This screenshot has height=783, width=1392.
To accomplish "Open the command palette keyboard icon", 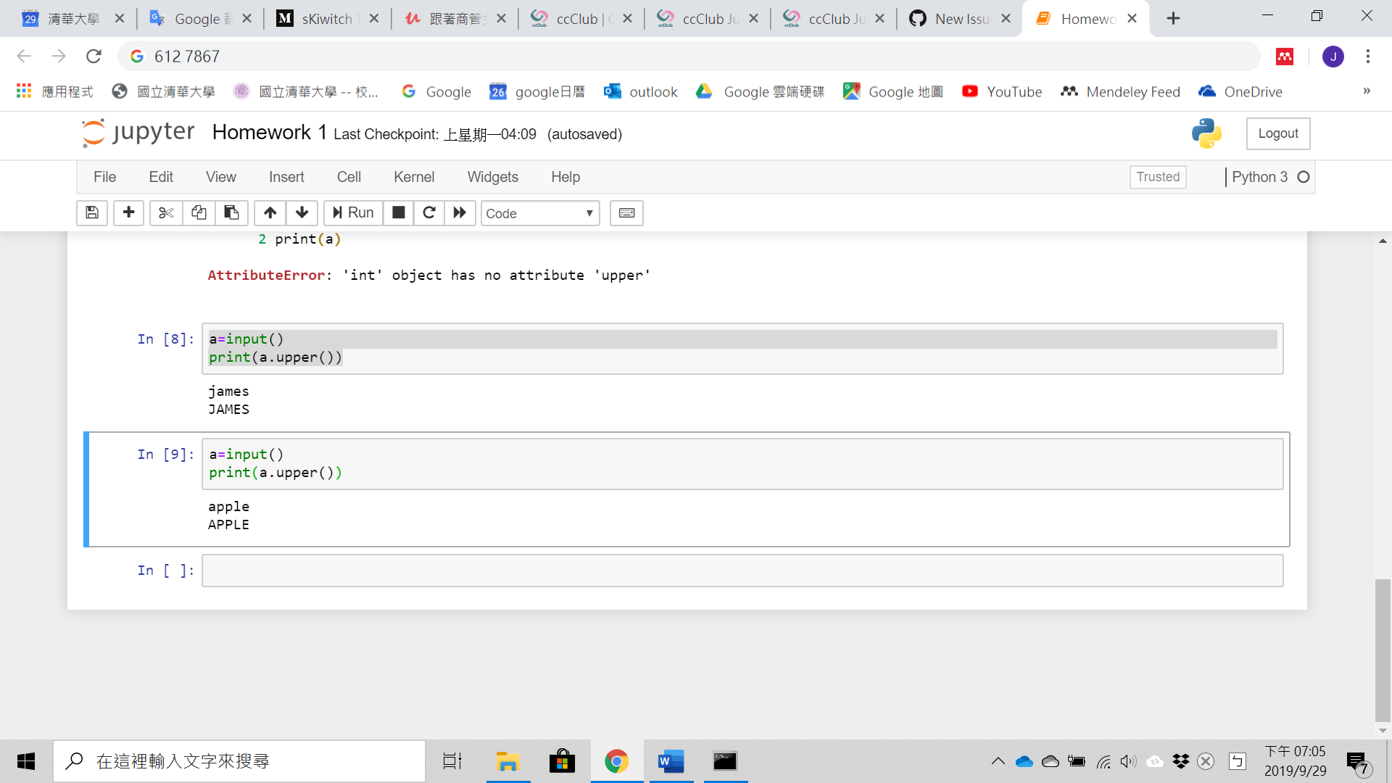I will click(626, 212).
